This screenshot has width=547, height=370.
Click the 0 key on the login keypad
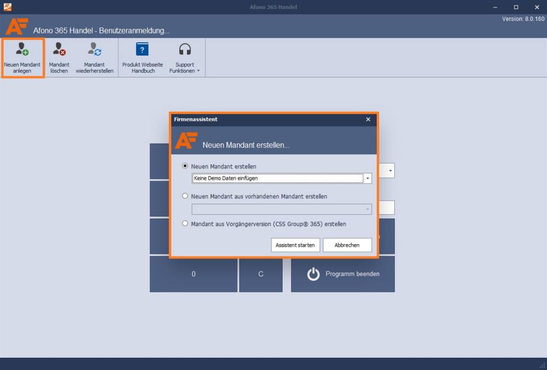coord(193,274)
